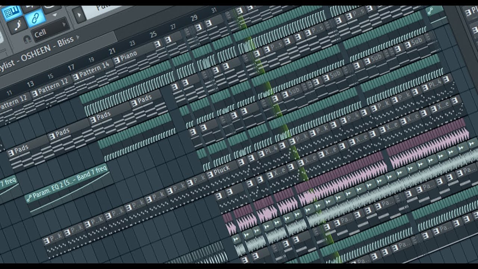The height and width of the screenshot is (269, 478).
Task: Jump to bar 17 on the timeline
Action: 71,68
